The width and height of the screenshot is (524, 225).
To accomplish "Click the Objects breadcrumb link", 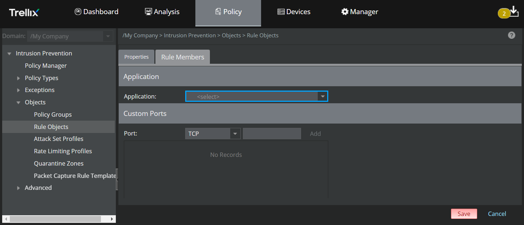I will click(x=231, y=36).
